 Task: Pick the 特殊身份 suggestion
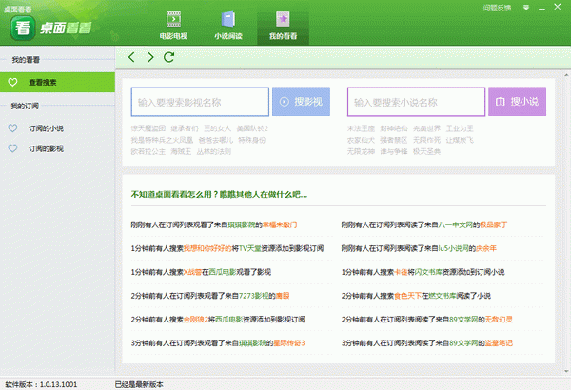click(252, 140)
